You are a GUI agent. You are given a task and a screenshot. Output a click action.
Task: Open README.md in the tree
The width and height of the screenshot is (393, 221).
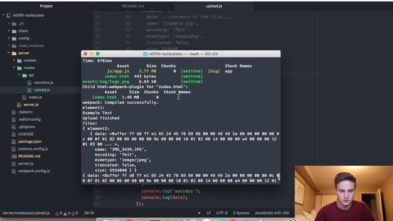[29, 156]
